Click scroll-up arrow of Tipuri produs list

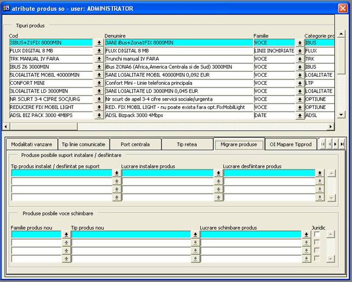coord(340,34)
